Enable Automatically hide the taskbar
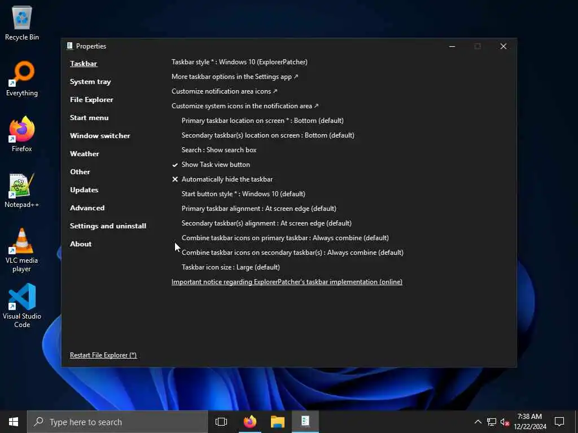 [x=222, y=179]
